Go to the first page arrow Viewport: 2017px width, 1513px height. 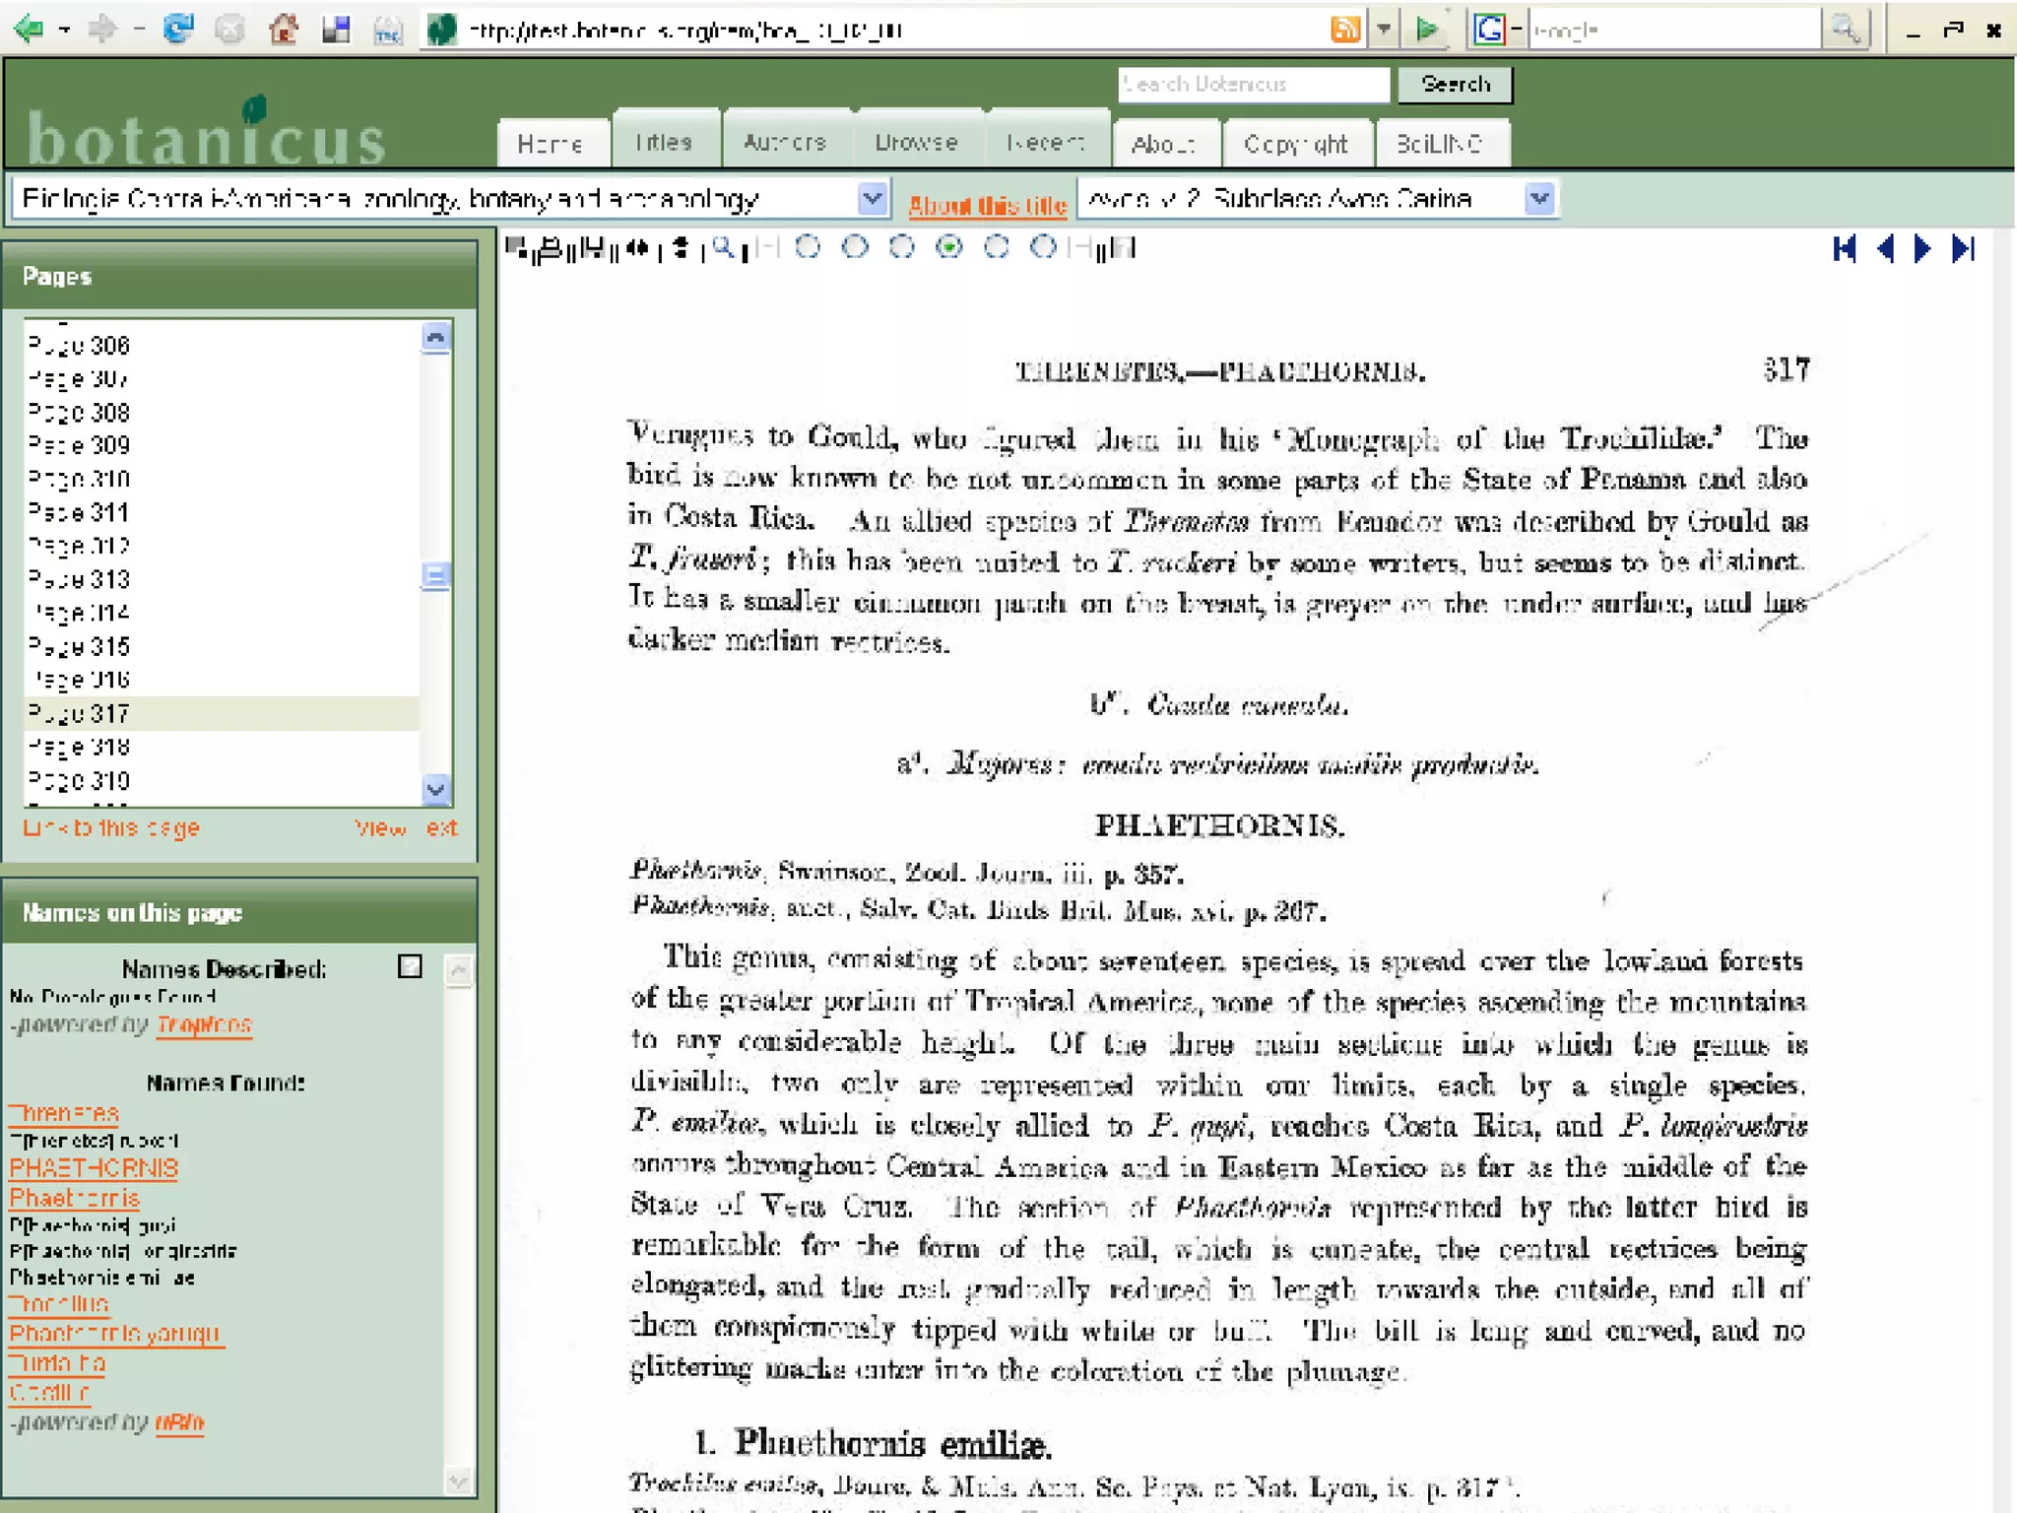click(1845, 249)
